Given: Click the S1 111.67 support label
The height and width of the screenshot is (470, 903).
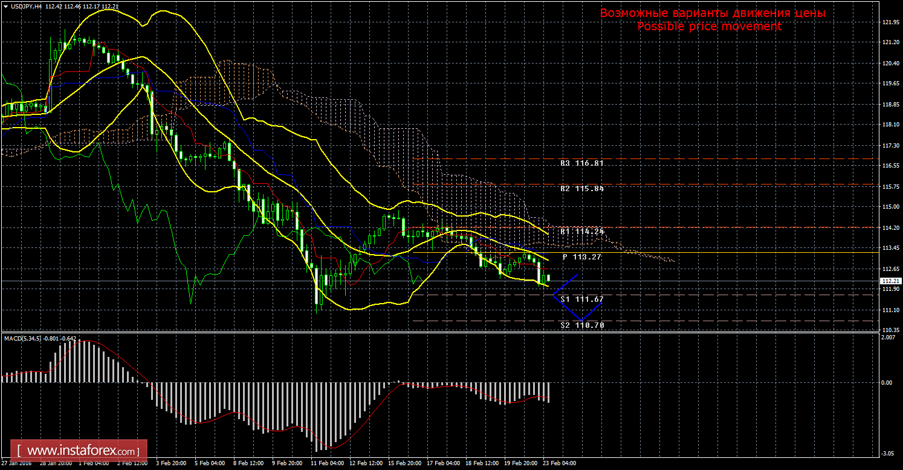Looking at the screenshot, I should click(x=581, y=299).
